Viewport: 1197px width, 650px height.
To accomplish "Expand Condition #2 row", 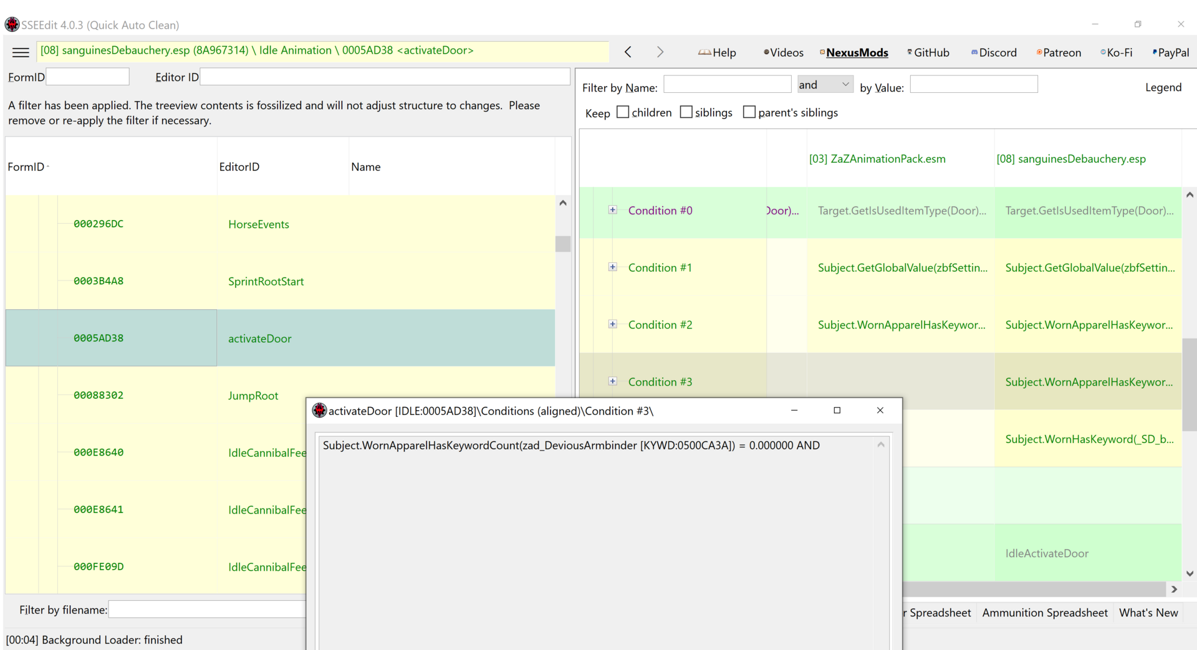I will pos(613,324).
